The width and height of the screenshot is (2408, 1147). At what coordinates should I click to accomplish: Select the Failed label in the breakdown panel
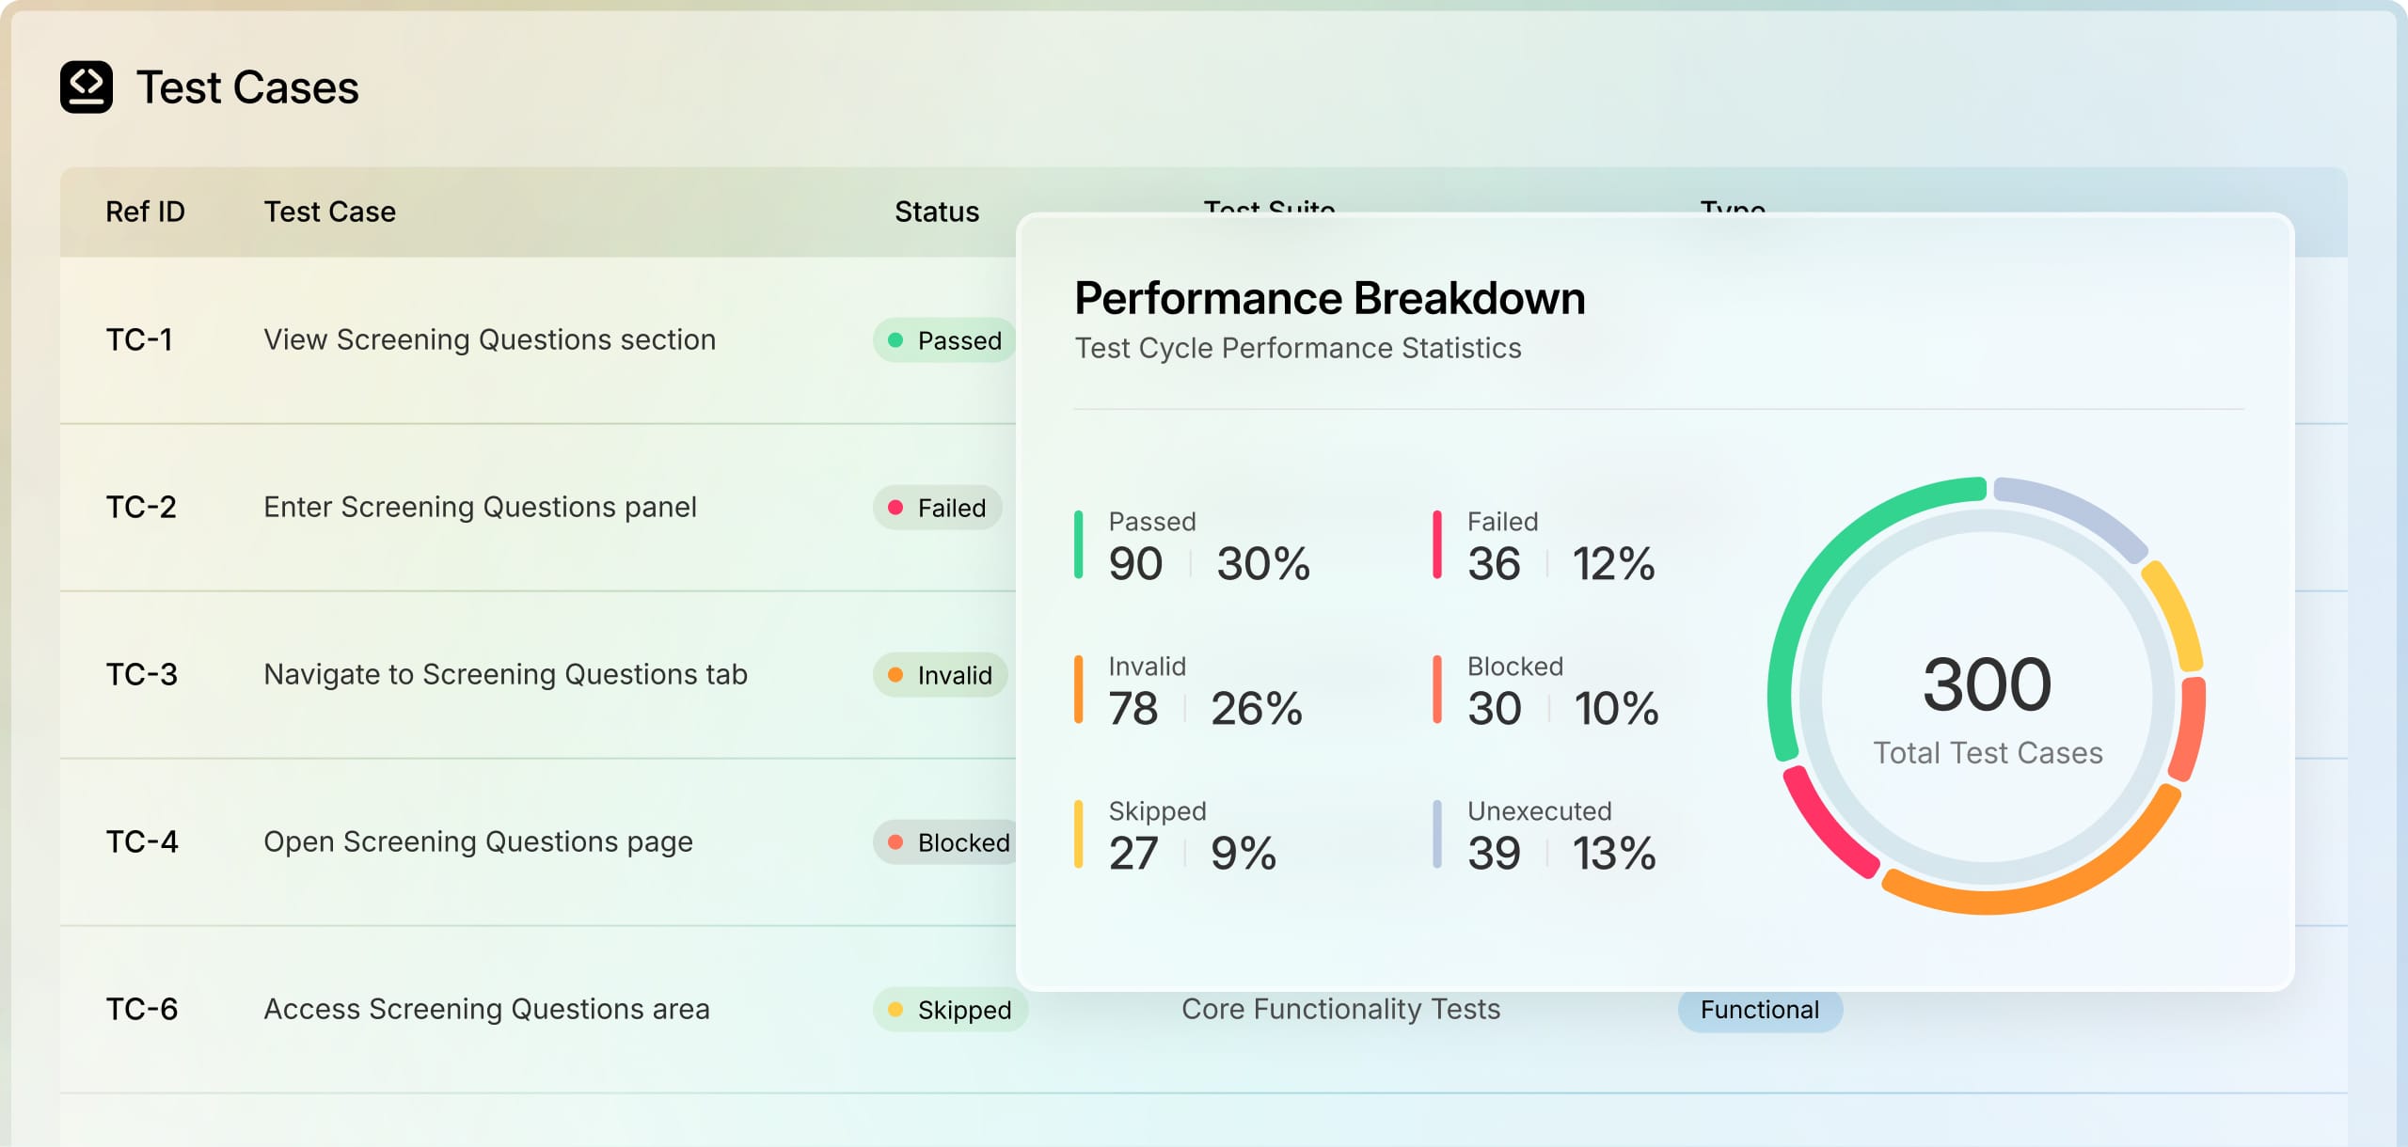1503,522
